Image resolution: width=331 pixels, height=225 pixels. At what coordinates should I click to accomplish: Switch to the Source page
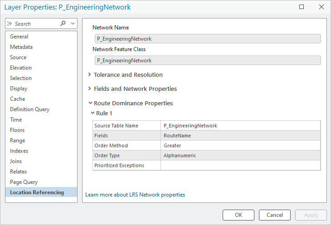pos(18,57)
